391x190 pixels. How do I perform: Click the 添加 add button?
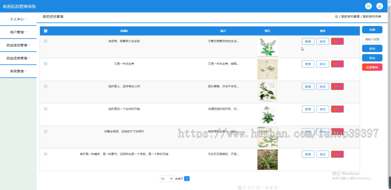click(372, 58)
